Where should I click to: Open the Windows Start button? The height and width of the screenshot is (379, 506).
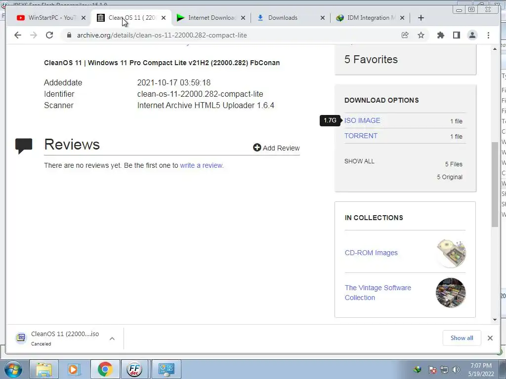[13, 369]
